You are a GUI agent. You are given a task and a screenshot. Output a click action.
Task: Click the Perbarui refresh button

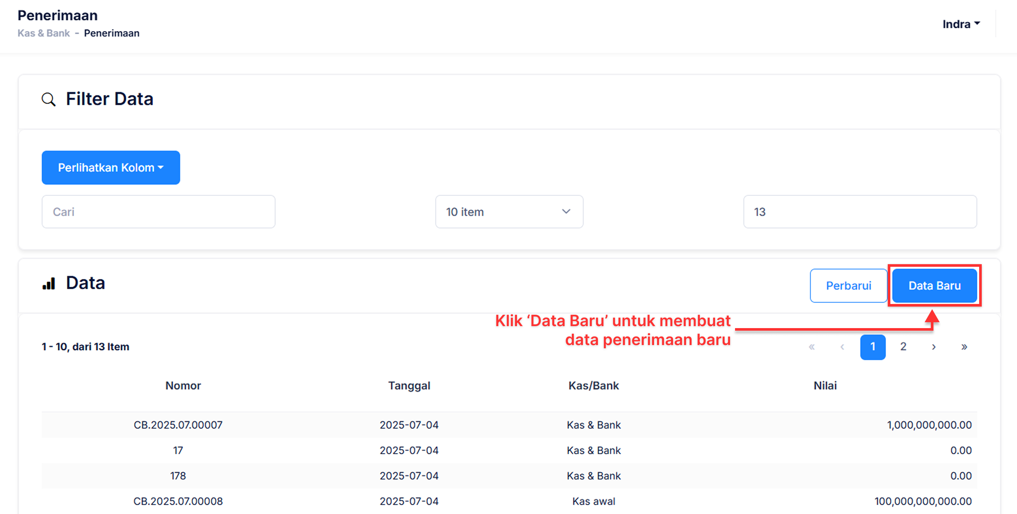click(x=848, y=286)
